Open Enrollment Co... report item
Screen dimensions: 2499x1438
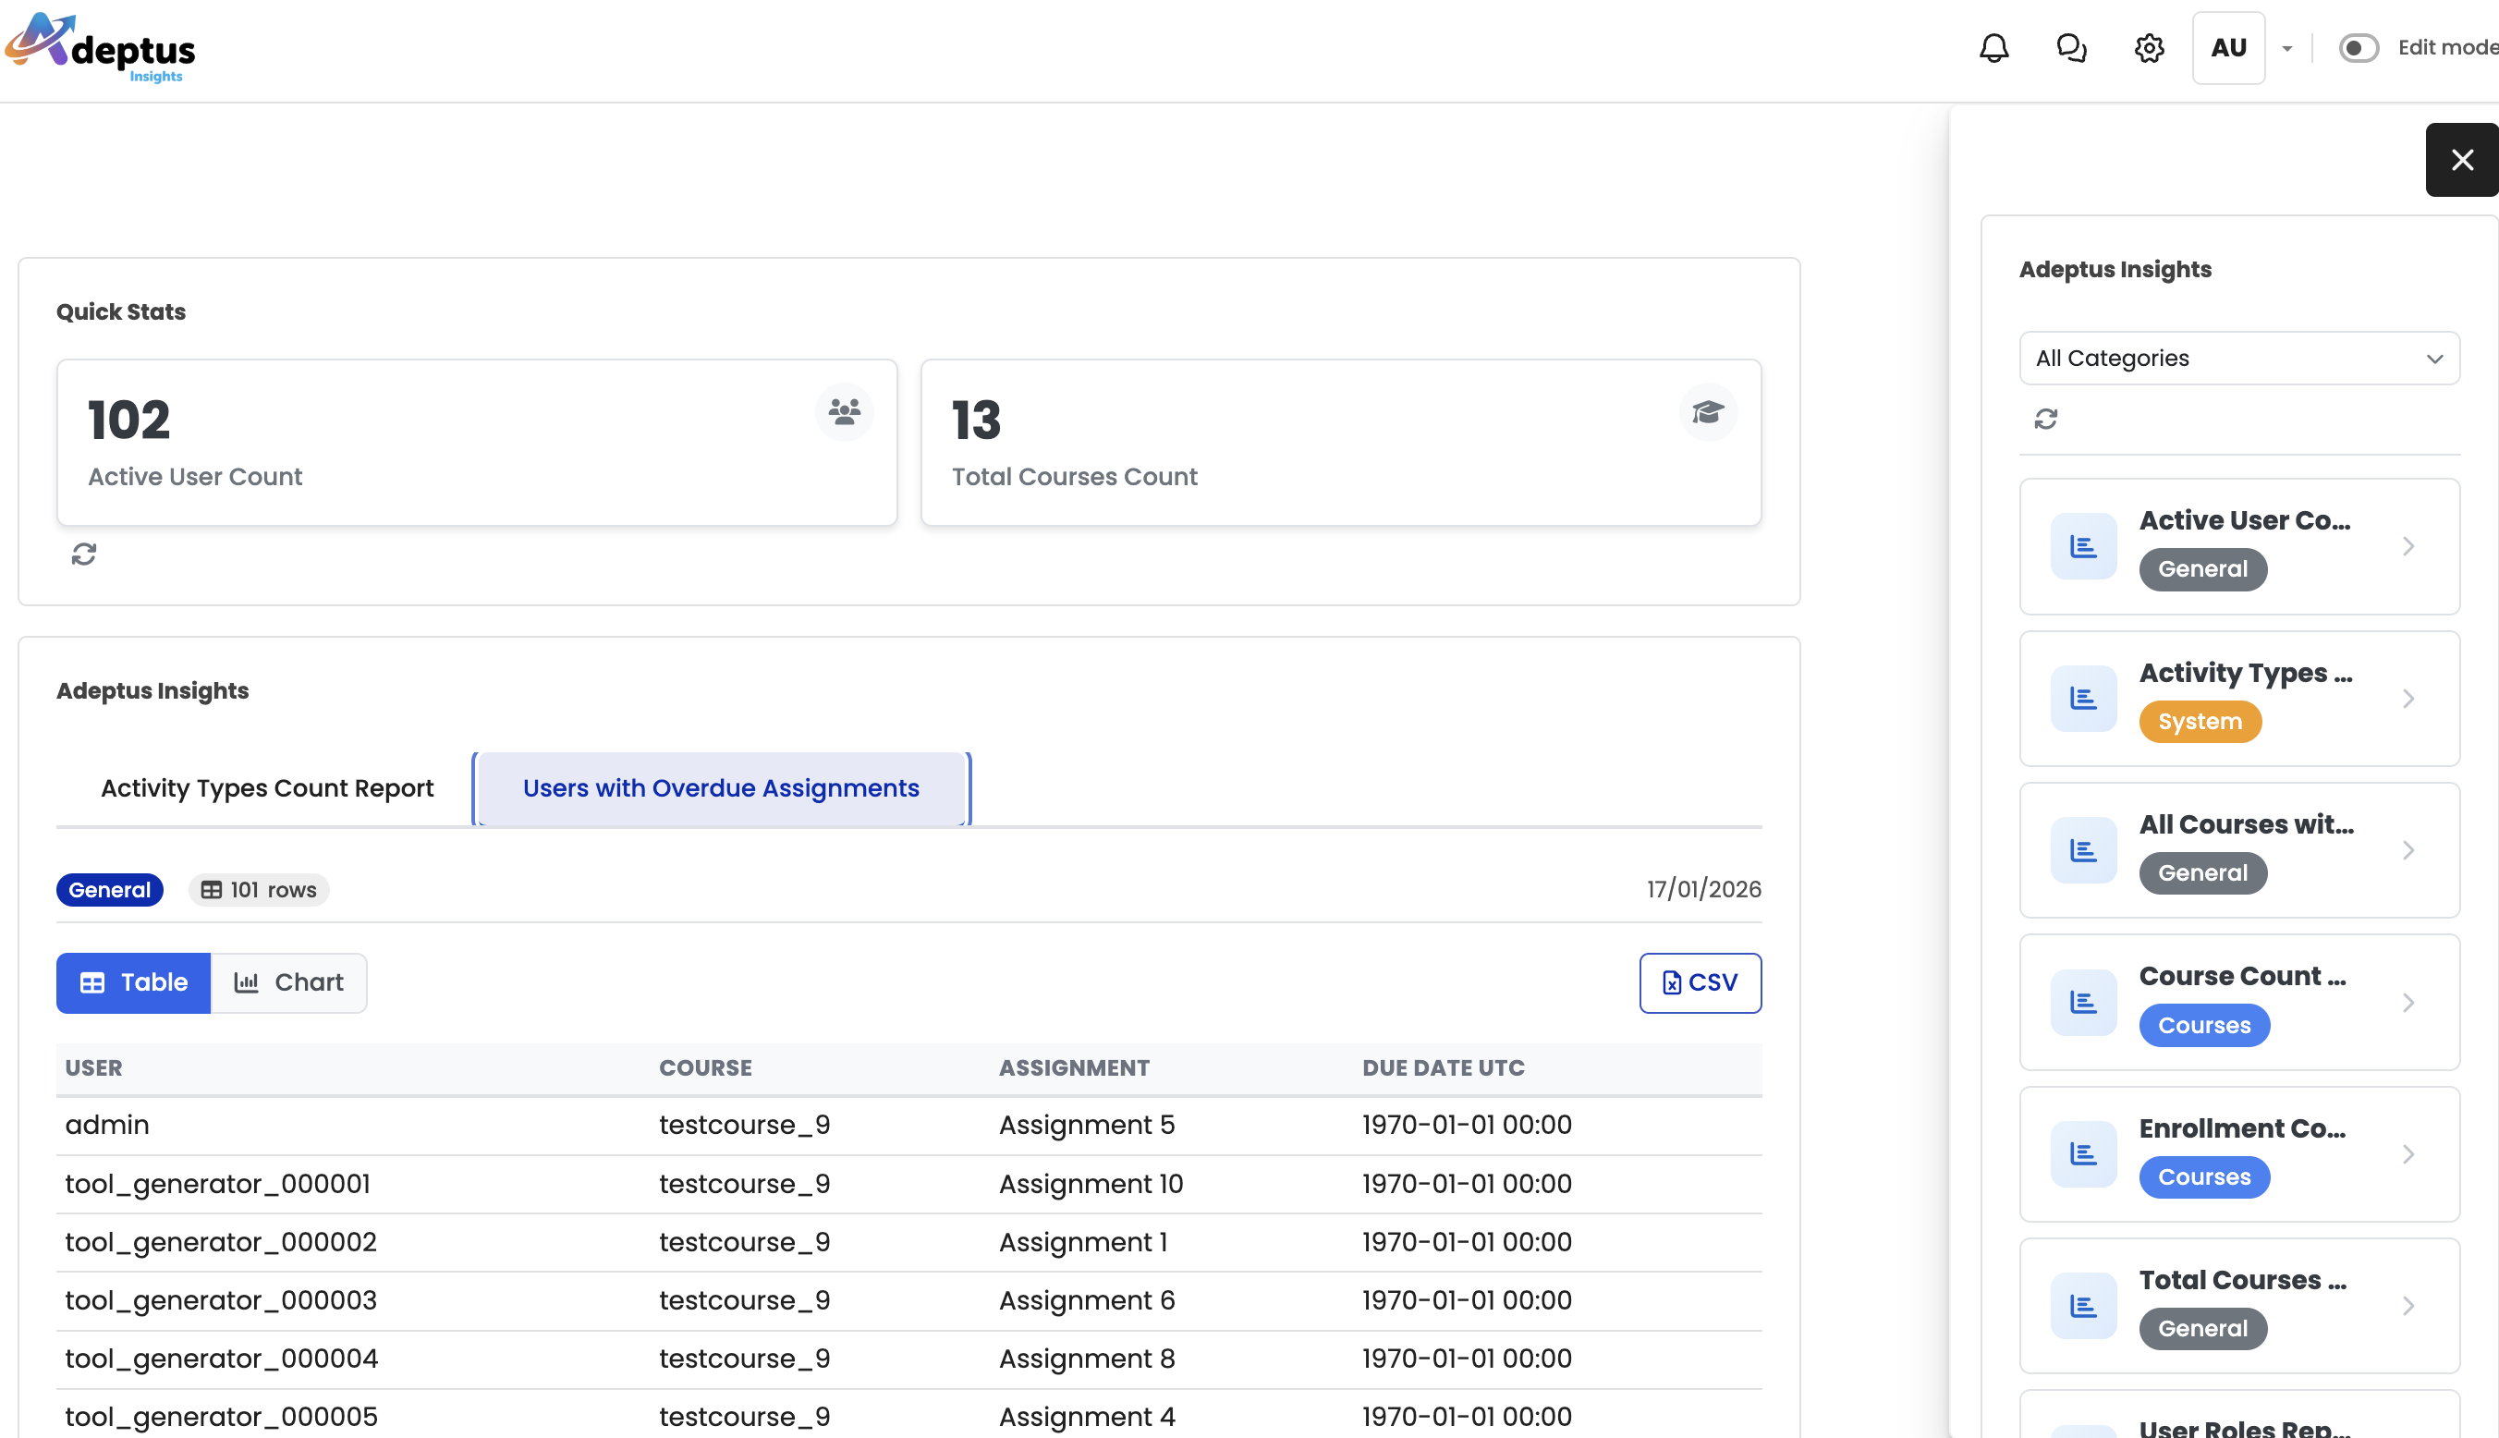point(2238,1154)
